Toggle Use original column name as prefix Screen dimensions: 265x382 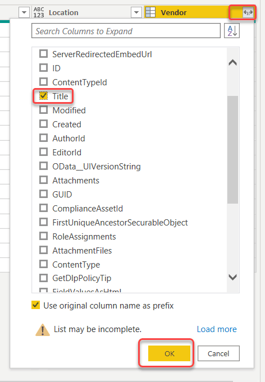tap(35, 305)
